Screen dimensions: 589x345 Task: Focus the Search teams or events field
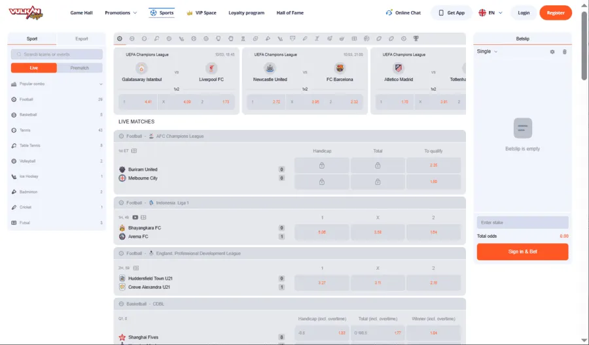tap(57, 54)
